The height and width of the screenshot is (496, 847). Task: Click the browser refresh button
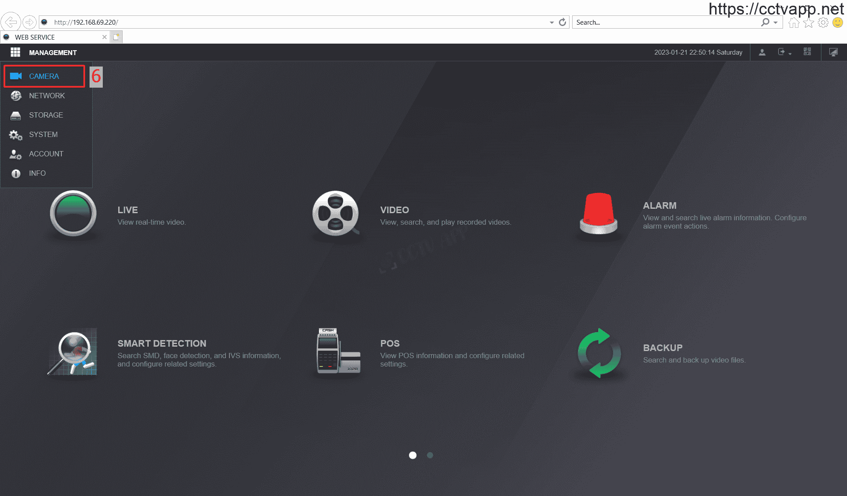coord(562,22)
